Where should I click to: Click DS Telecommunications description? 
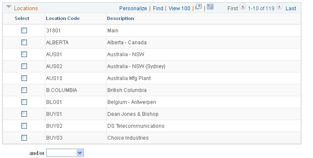[136, 126]
